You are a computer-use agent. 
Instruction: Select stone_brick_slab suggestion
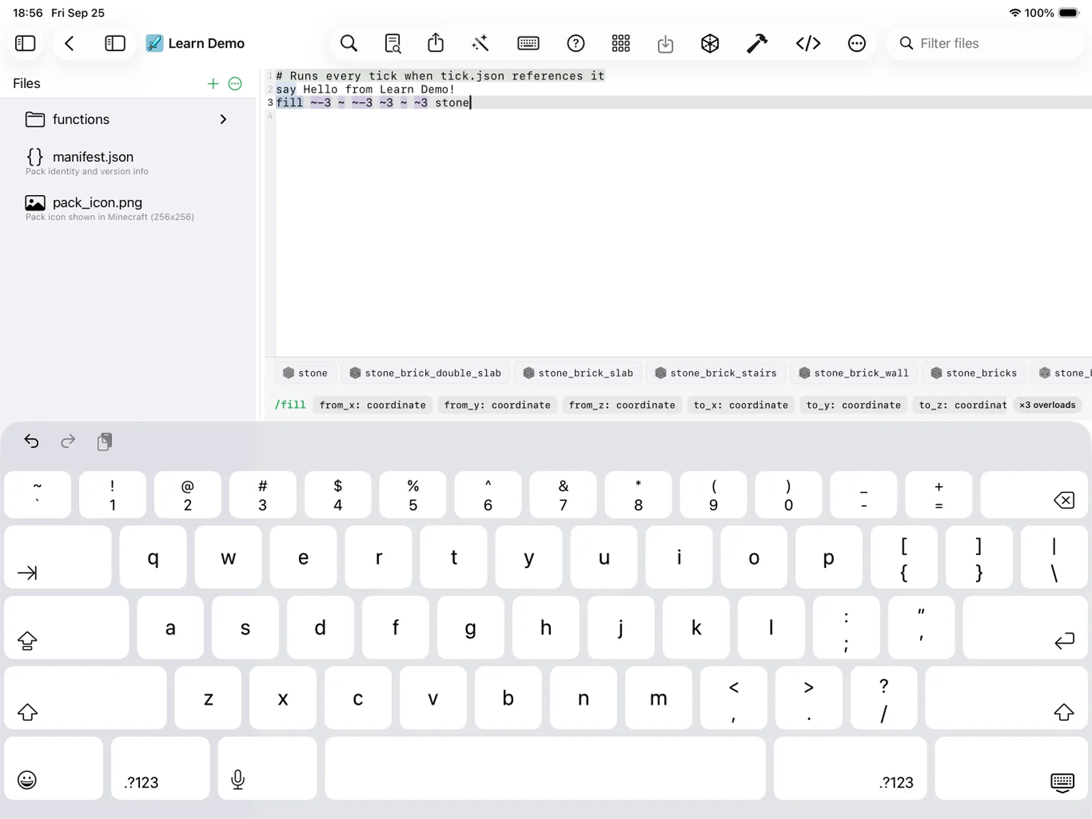(x=578, y=373)
